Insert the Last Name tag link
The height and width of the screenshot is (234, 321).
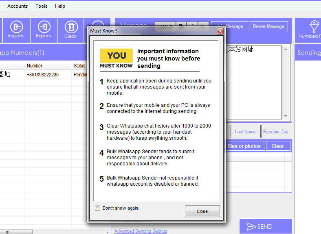point(245,132)
